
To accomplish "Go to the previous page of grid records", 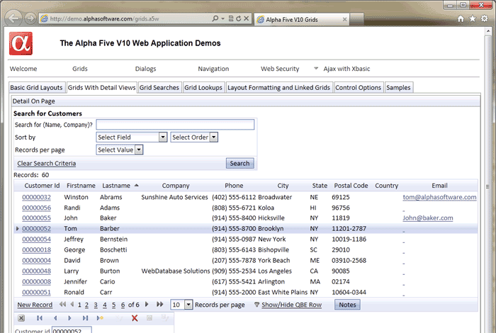I will click(72, 304).
